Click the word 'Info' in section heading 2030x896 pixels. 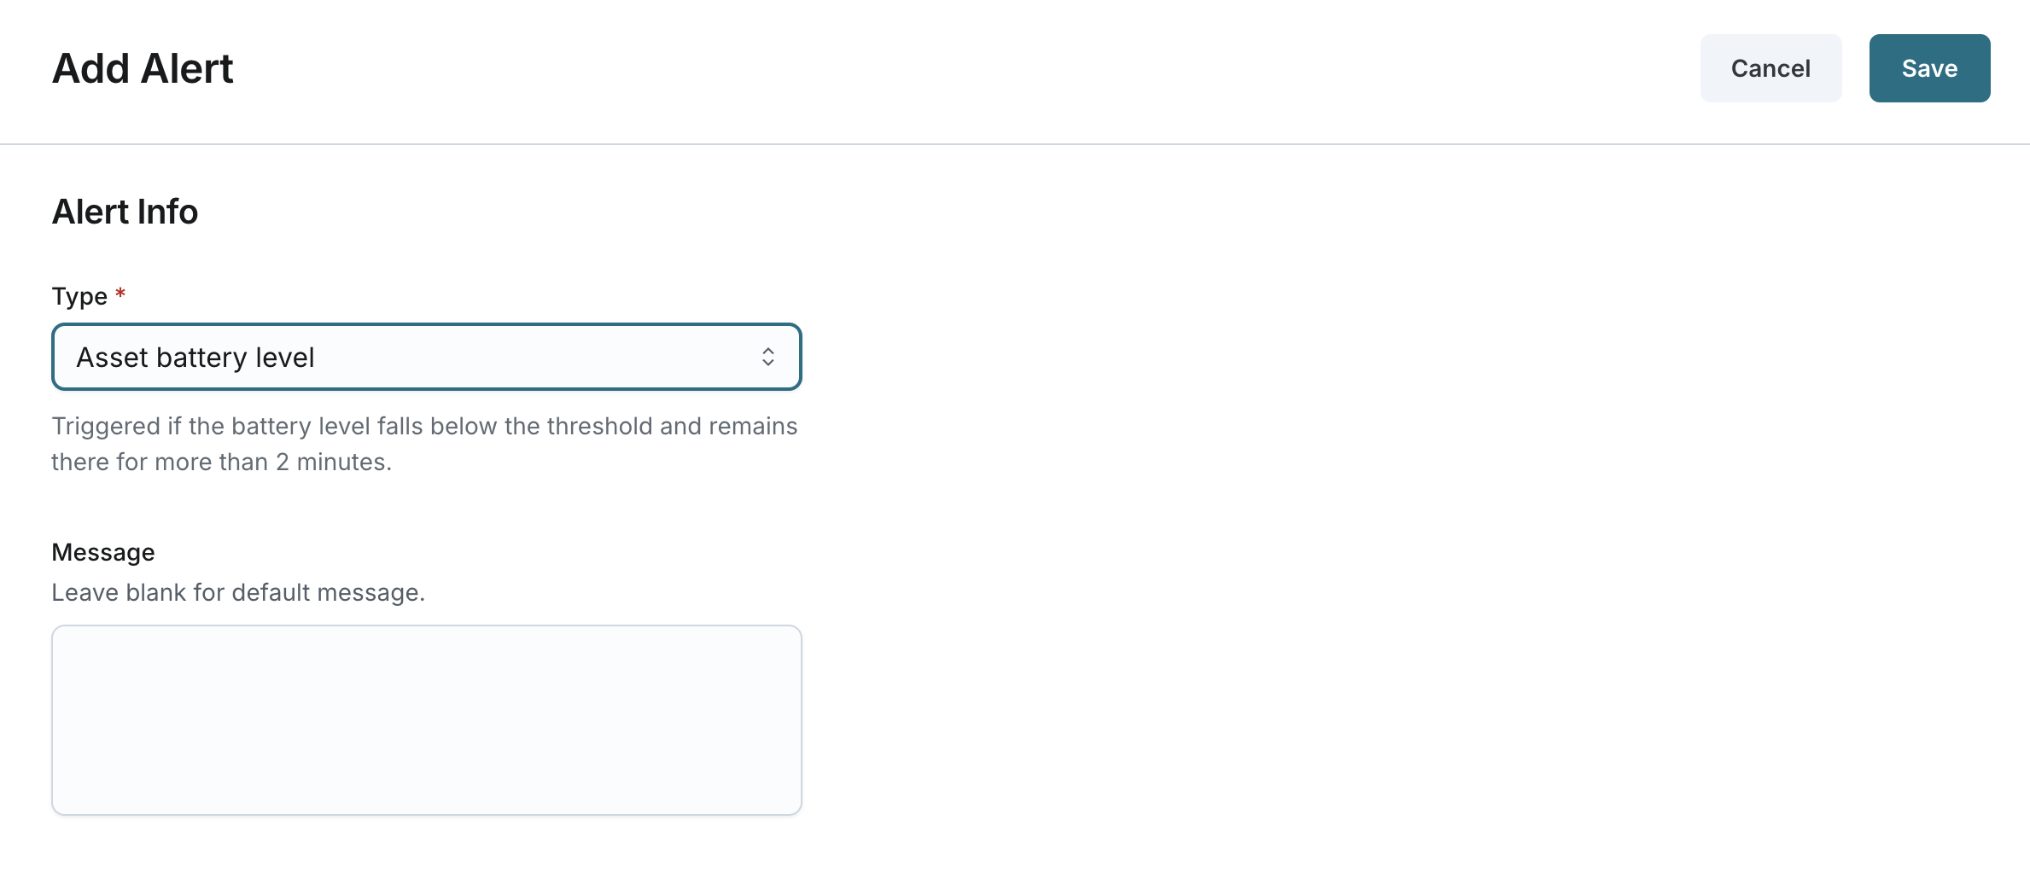(167, 212)
